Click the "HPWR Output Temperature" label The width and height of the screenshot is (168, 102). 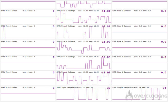[123, 87]
